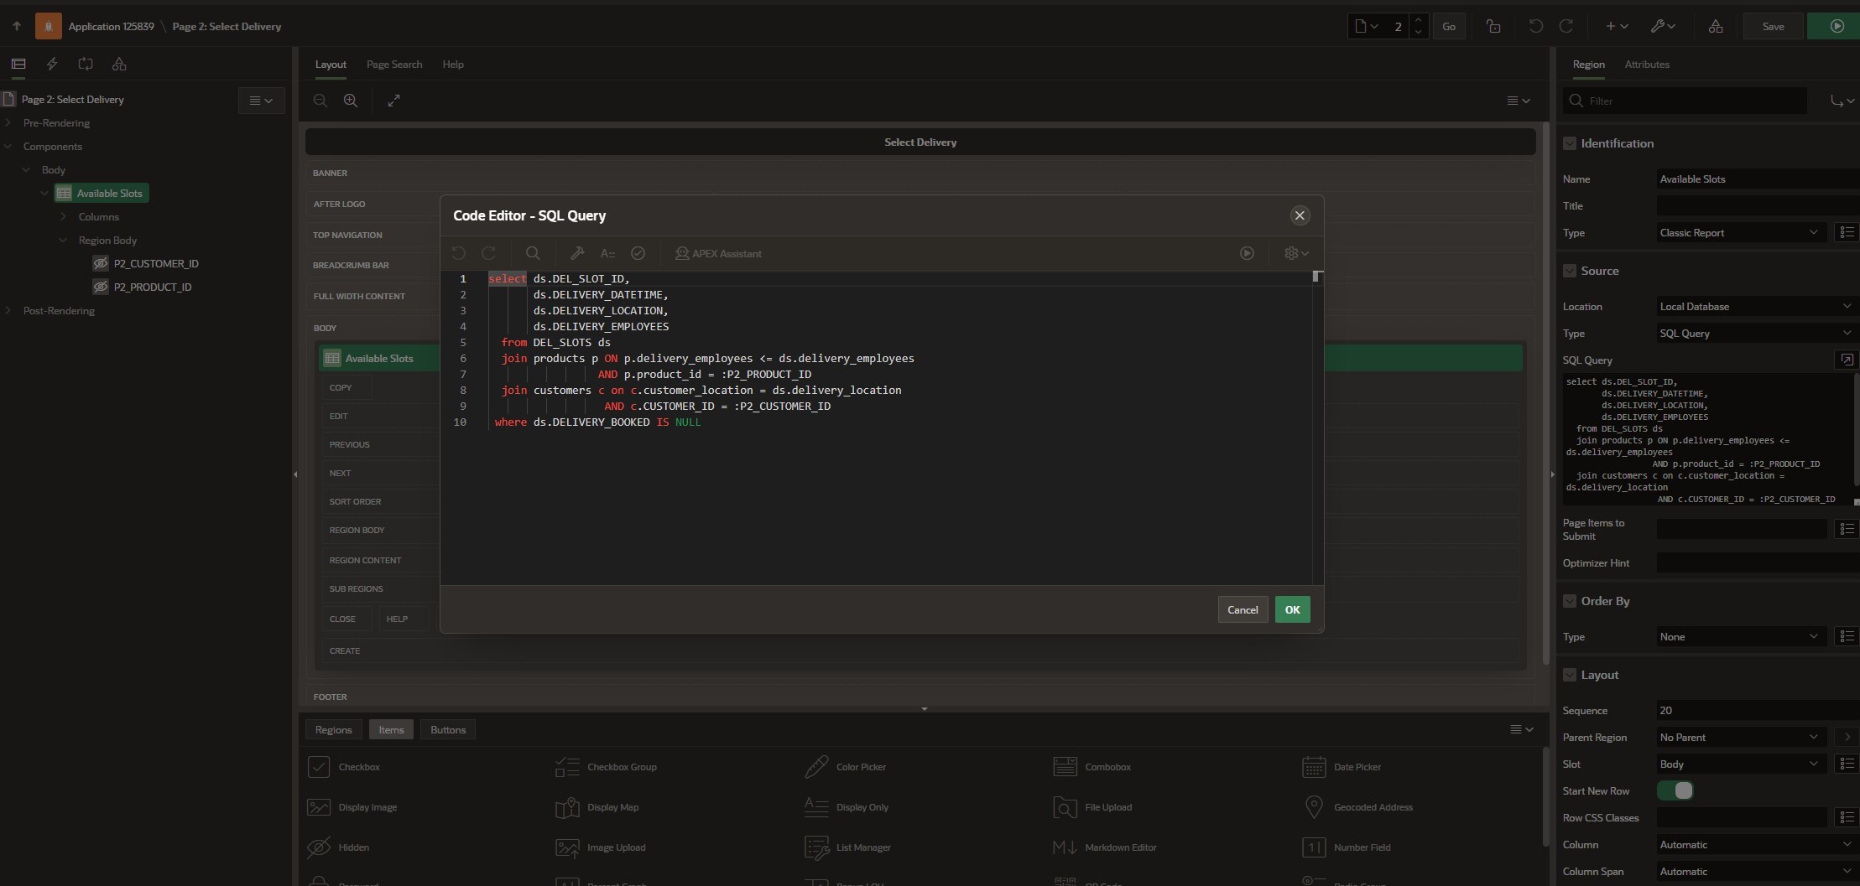Screen dimensions: 1860x886
Task: Open Query Builder wrench in Code Editor
Action: point(577,253)
